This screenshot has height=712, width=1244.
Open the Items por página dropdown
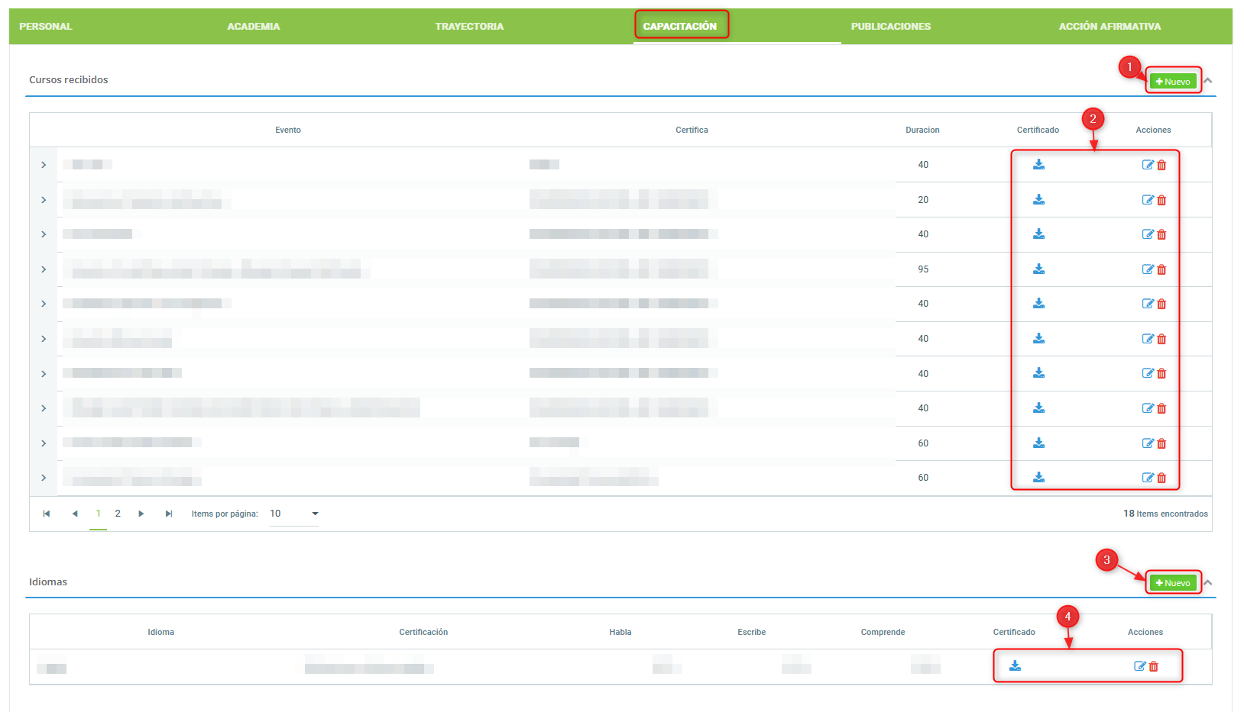tap(294, 514)
